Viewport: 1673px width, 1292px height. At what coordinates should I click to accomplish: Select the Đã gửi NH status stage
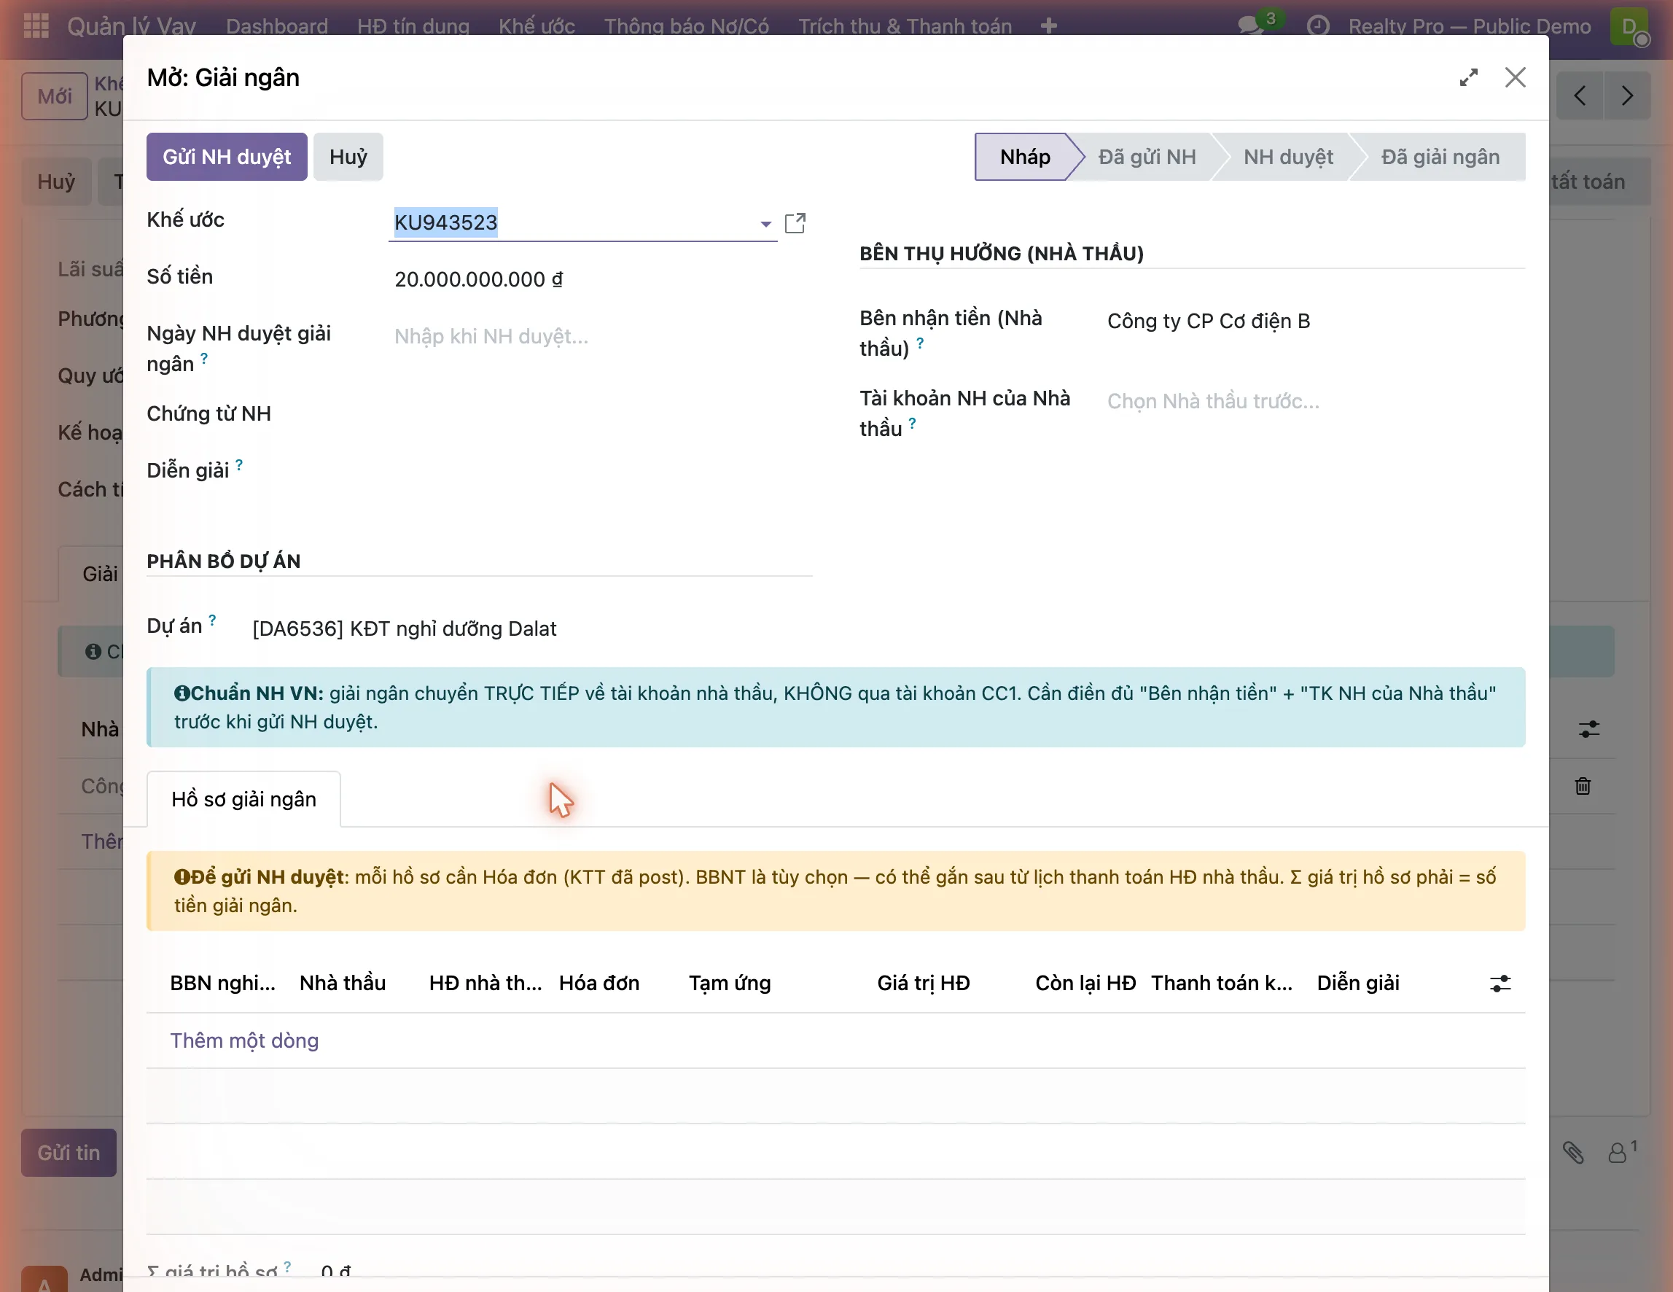click(x=1147, y=157)
